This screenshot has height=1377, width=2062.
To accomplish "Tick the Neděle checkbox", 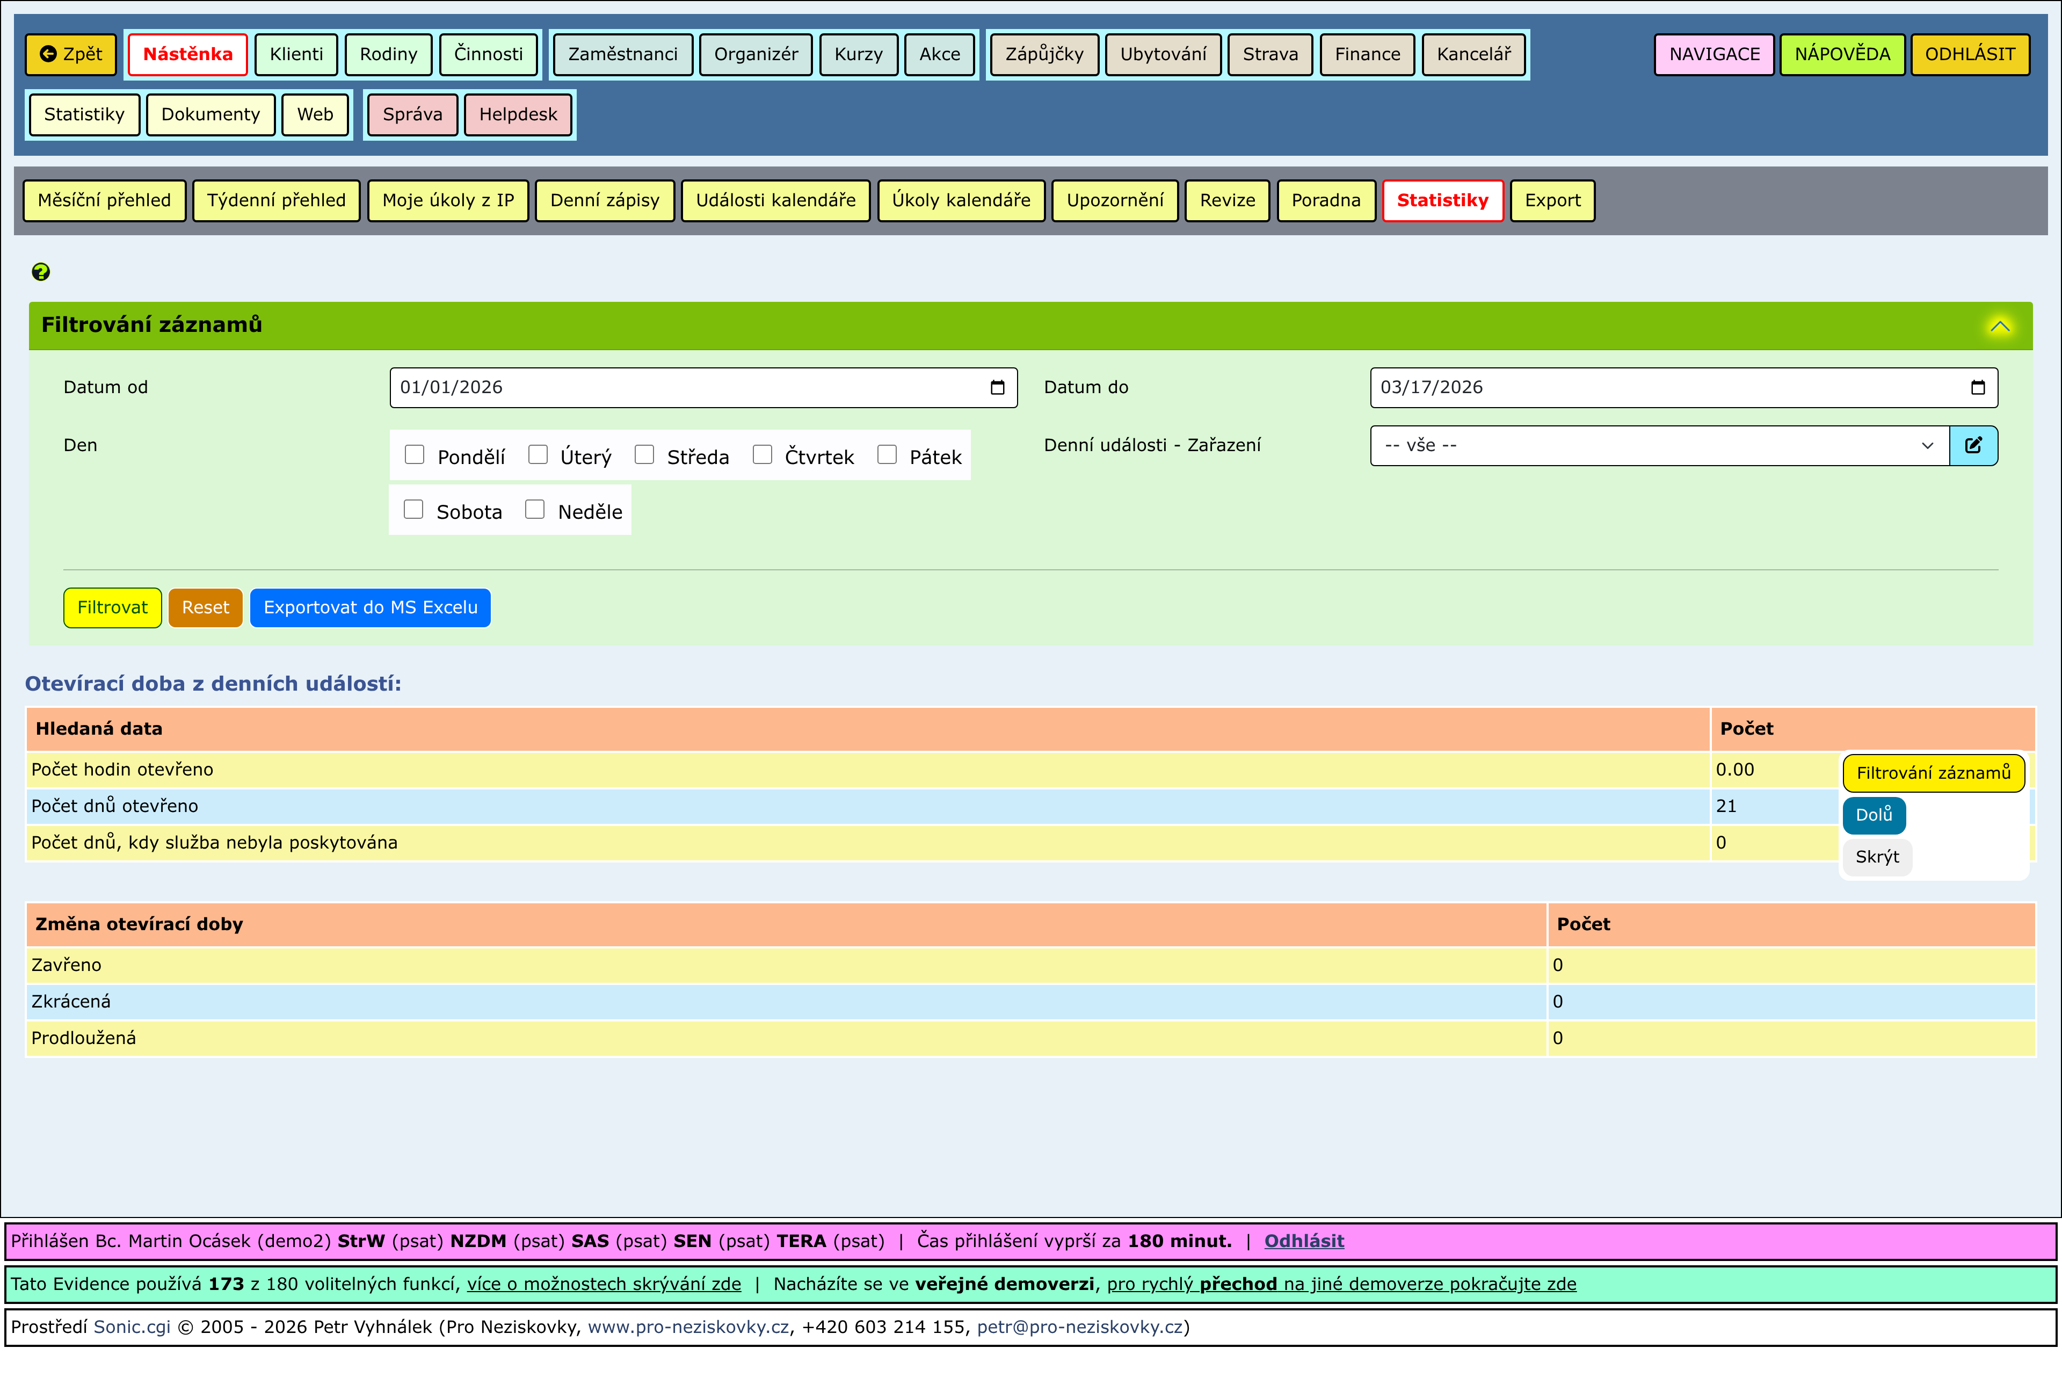I will (x=535, y=509).
